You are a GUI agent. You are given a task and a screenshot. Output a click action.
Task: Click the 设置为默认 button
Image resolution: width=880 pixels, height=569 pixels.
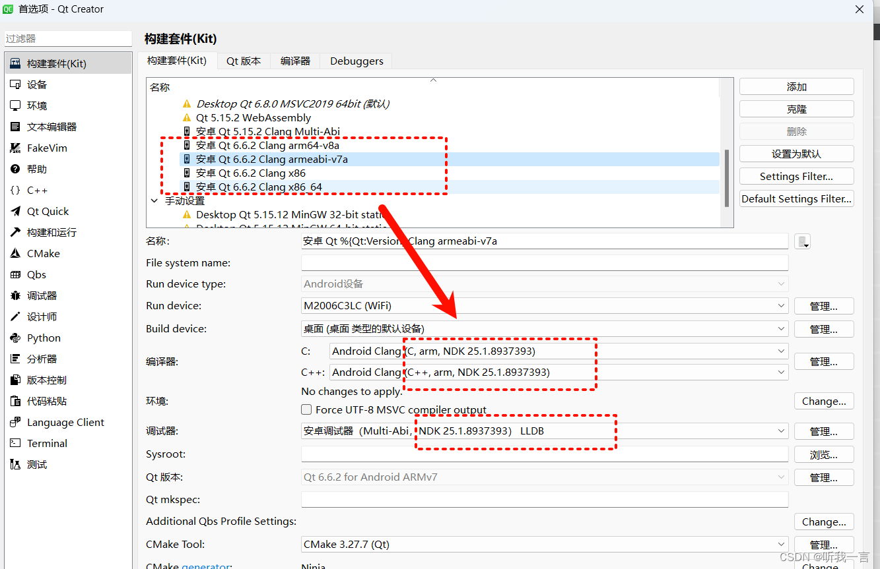(x=797, y=154)
